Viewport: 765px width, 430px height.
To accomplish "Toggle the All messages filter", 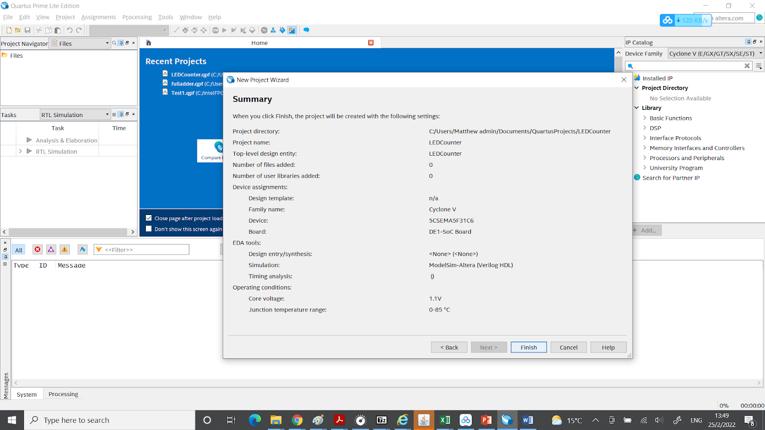I will [19, 249].
